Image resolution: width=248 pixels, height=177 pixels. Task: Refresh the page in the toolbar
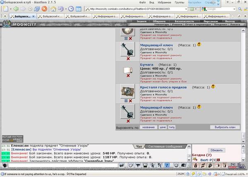point(37,9)
